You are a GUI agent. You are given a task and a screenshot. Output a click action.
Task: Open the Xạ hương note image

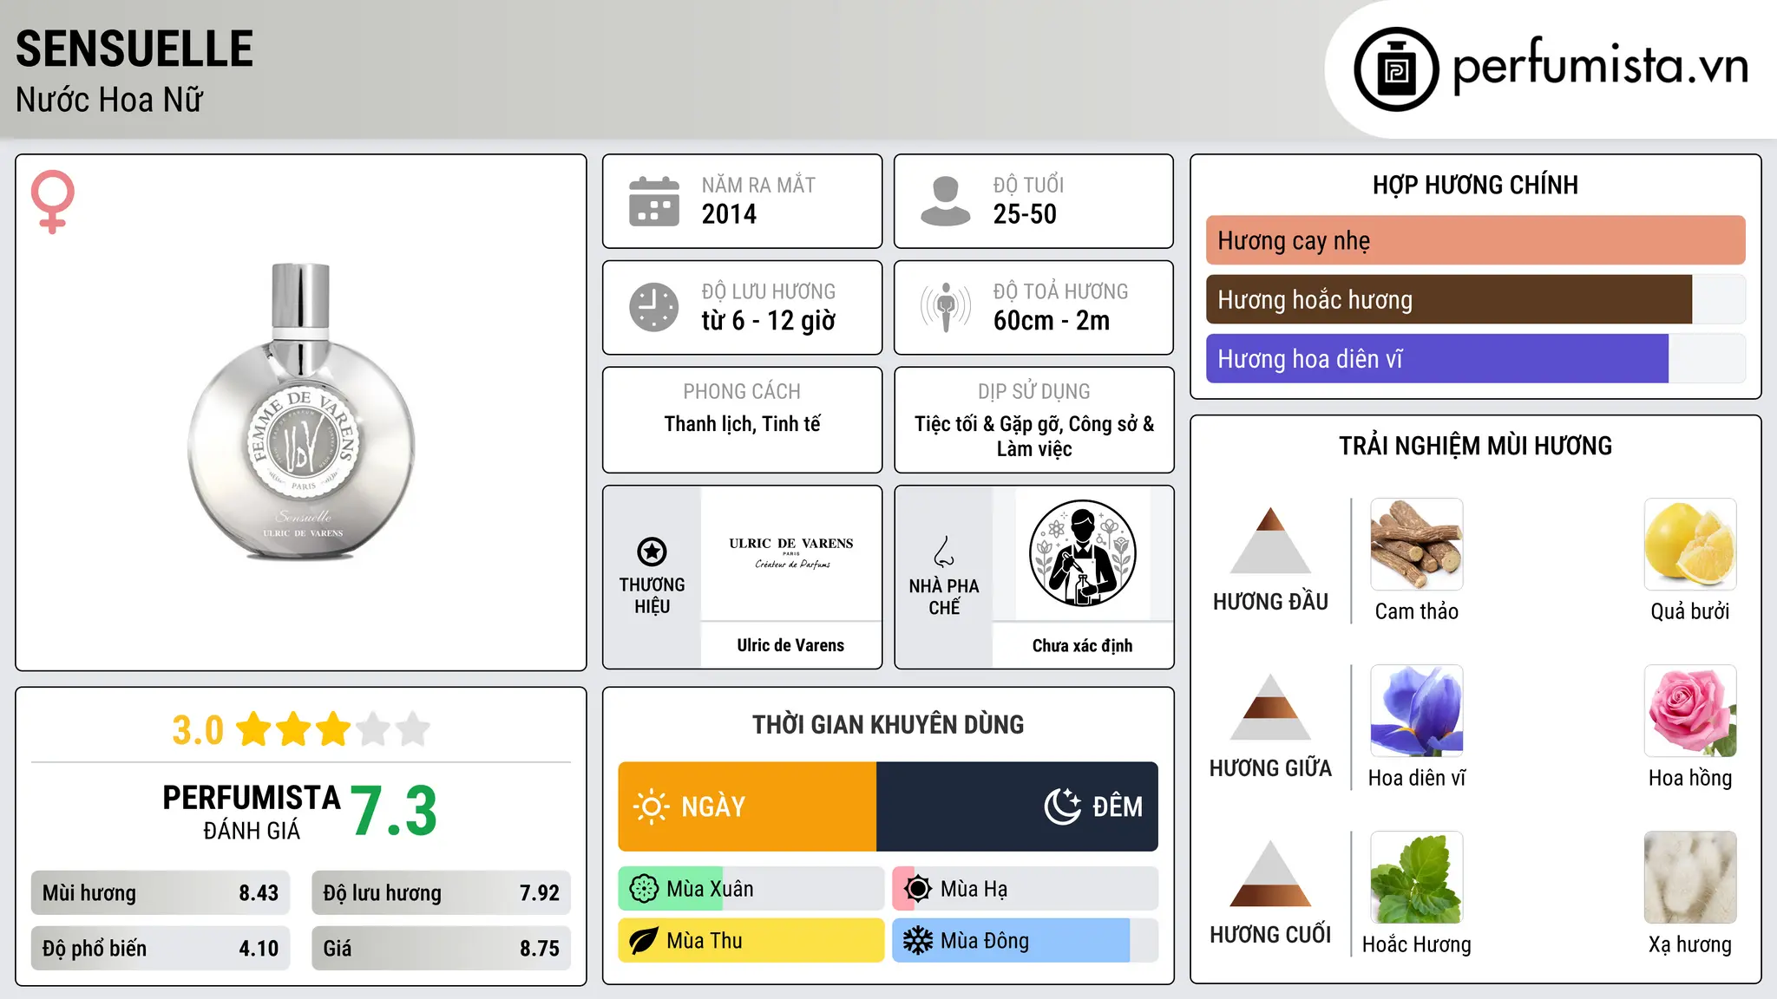(1690, 878)
